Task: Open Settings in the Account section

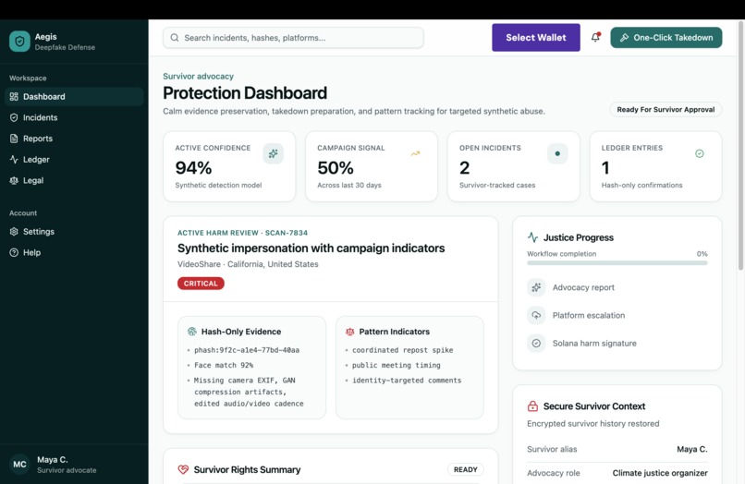Action: [74, 231]
